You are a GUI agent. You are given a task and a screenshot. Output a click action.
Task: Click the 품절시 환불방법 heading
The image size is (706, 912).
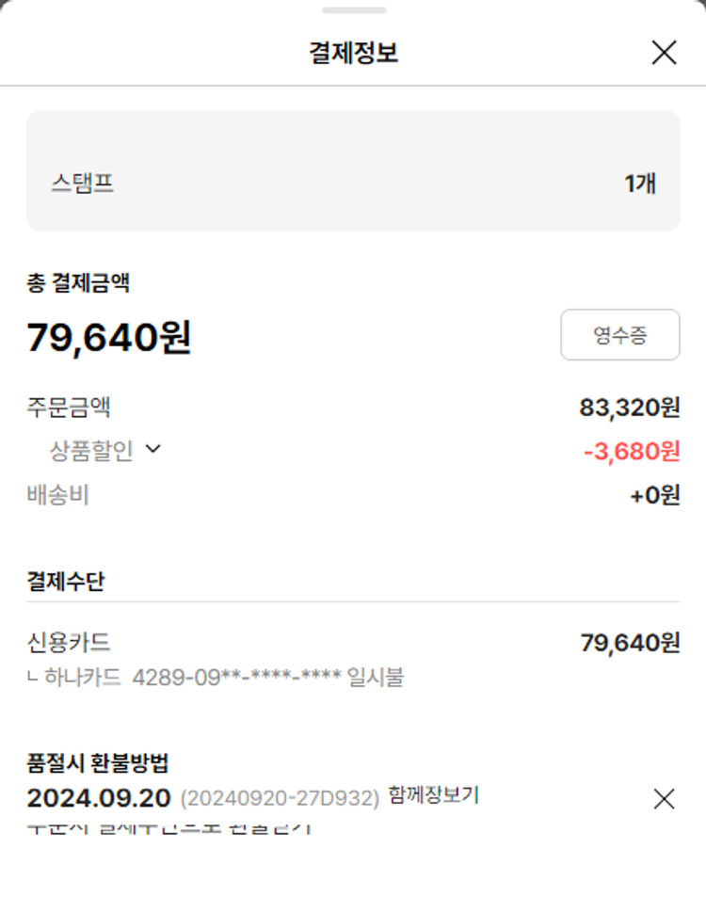[98, 763]
